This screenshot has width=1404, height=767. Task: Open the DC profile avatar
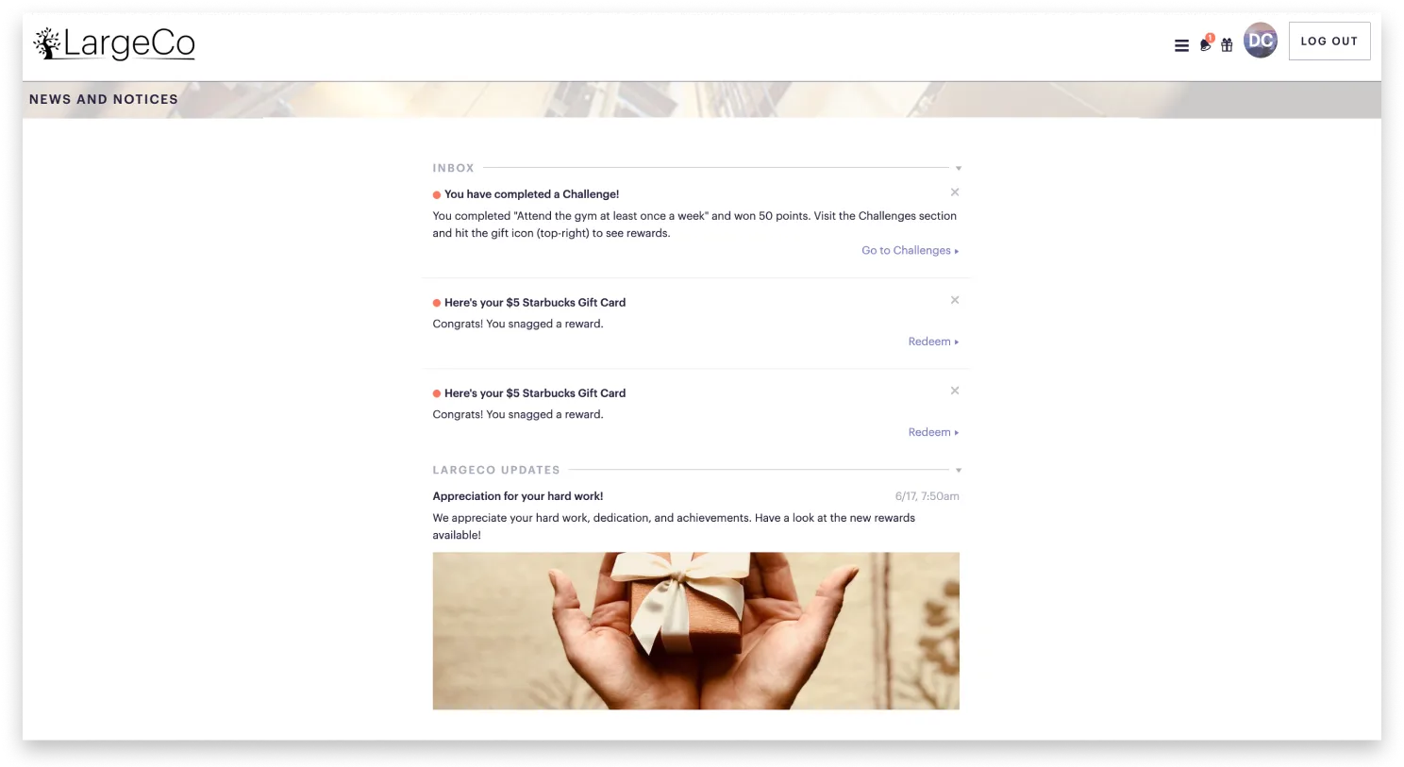click(x=1261, y=41)
